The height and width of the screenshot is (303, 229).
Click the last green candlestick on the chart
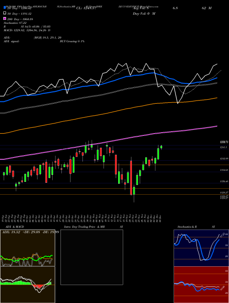tap(161, 147)
